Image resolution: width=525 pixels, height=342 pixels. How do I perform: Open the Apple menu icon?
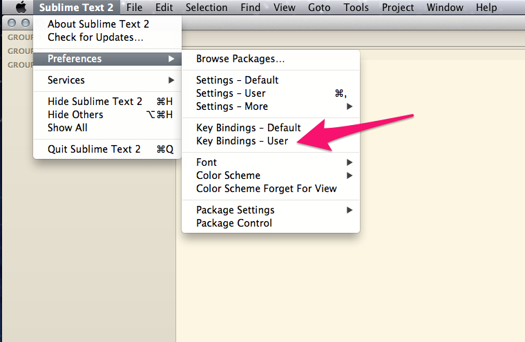pyautogui.click(x=21, y=8)
